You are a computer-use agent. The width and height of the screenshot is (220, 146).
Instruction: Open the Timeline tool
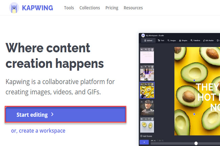click(195, 40)
